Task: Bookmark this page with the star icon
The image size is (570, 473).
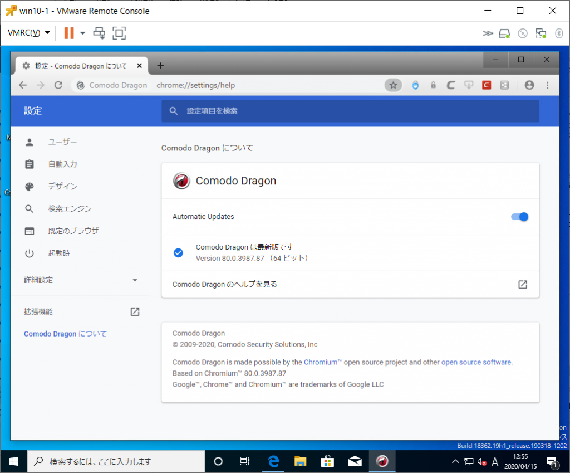Action: coord(393,85)
